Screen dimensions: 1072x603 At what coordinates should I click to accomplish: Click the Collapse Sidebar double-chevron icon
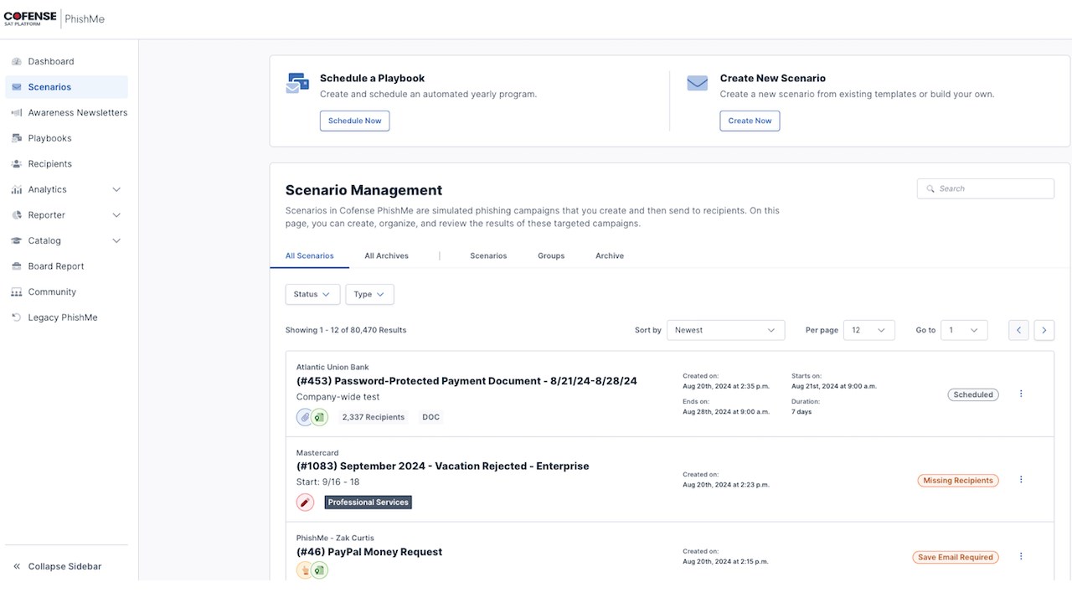(x=17, y=566)
